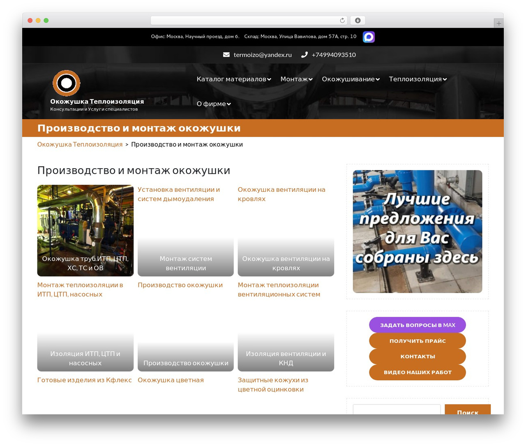Viewport: 526px width, 446px height.
Task: Open Окожушка вентиляции на кровлях title link
Action: point(281,194)
